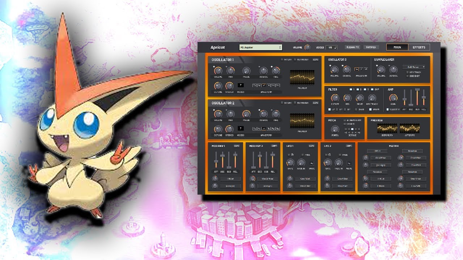The height and width of the screenshot is (260, 463).
Task: Click the After FX preview waveform
Action: pos(409,128)
